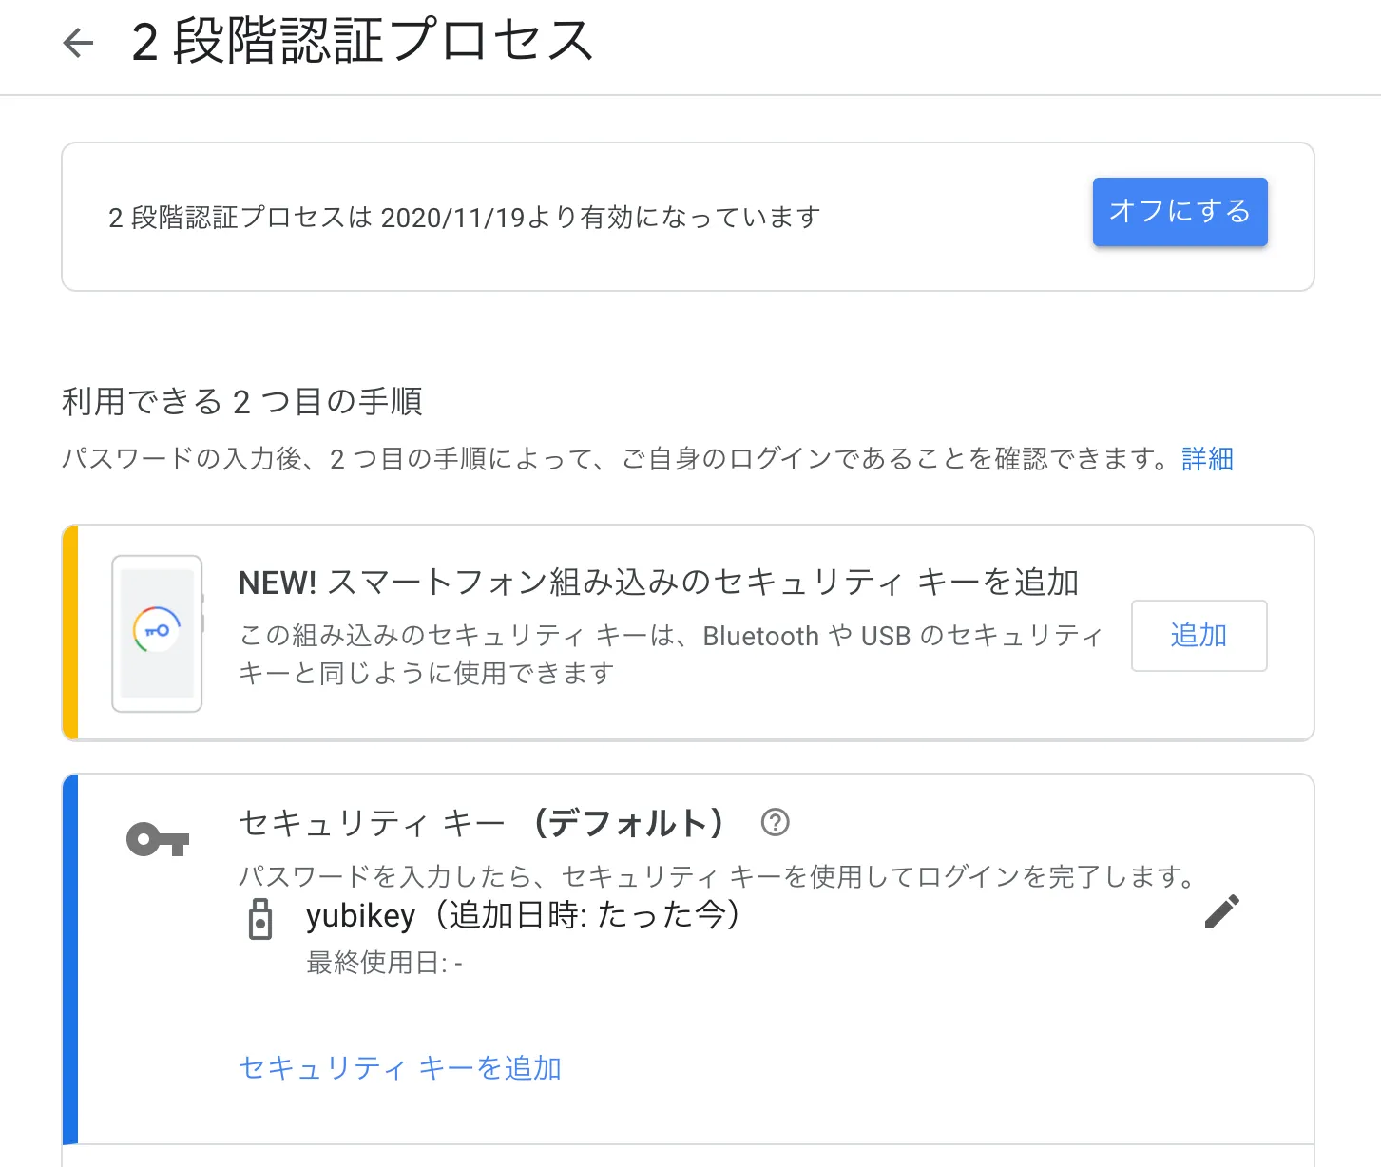This screenshot has height=1167, width=1381.
Task: Click the back arrow icon
Action: point(78,43)
